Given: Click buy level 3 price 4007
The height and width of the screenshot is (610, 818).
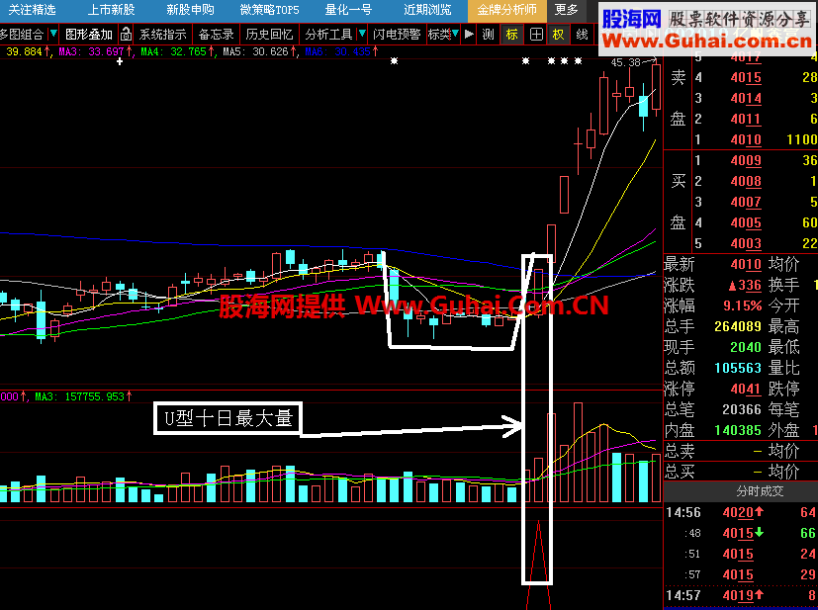Looking at the screenshot, I should pyautogui.click(x=746, y=203).
